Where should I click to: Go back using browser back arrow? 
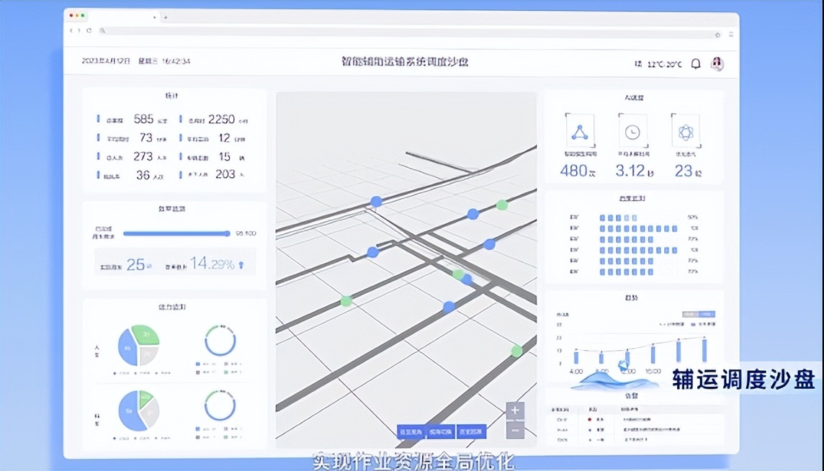(x=71, y=31)
